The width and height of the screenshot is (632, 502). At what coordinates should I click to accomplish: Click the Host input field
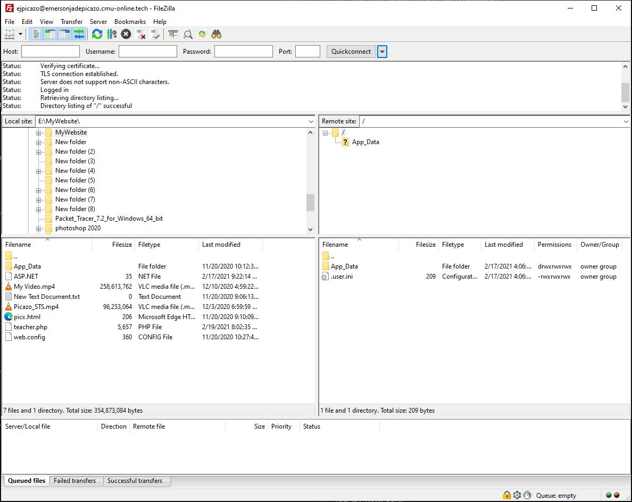point(51,52)
